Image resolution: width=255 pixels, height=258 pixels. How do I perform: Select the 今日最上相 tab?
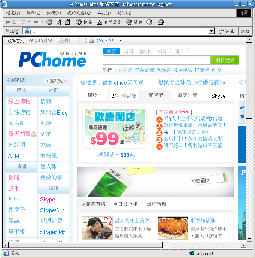(x=125, y=204)
